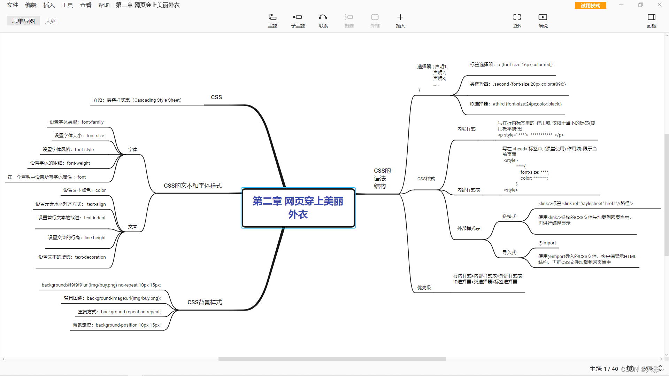Image resolution: width=669 pixels, height=376 pixels.
Task: Click the orange 试用模式 button
Action: tap(590, 5)
